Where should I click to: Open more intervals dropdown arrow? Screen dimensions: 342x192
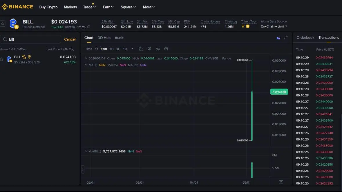pos(132,49)
